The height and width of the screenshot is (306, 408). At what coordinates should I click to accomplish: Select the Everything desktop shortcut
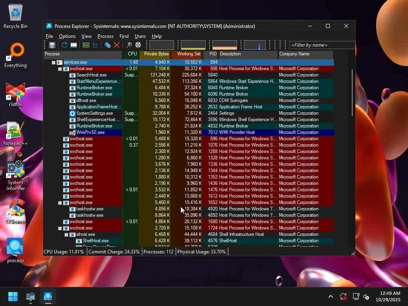16,55
